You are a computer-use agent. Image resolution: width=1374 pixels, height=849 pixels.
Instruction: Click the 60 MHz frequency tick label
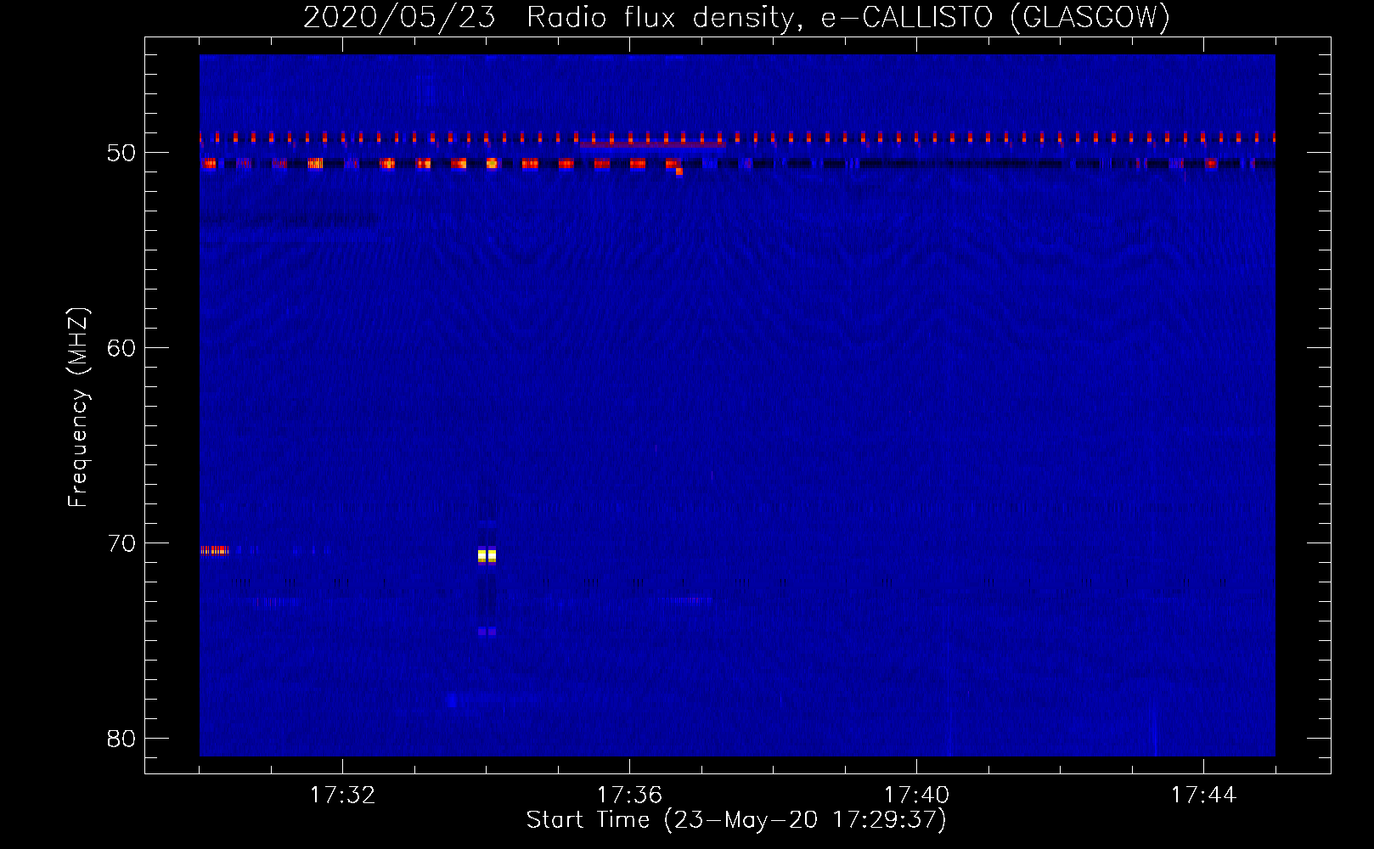coord(121,348)
